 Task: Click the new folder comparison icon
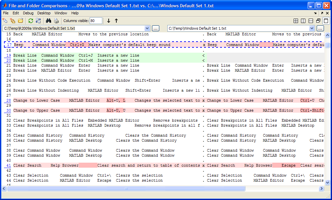[13, 21]
